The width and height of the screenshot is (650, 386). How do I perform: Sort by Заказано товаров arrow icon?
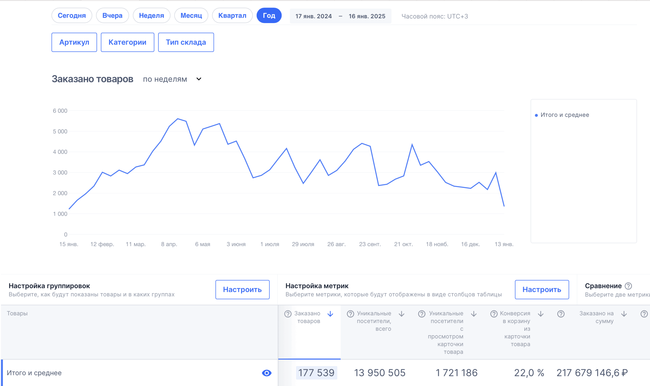(330, 314)
